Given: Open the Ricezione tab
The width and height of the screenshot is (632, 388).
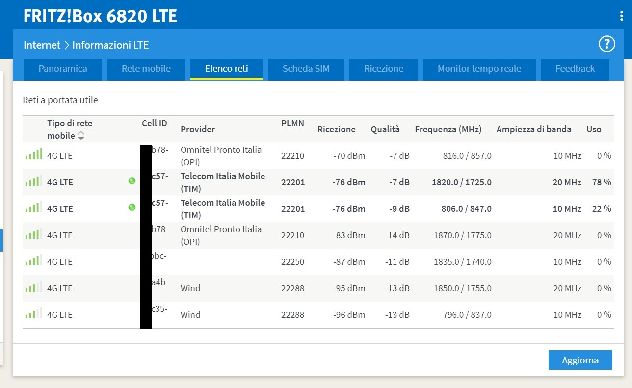Looking at the screenshot, I should pos(384,69).
